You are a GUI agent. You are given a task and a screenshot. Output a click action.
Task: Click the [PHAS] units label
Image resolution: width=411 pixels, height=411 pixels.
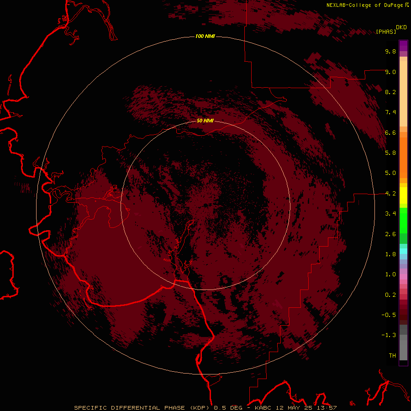[386, 32]
